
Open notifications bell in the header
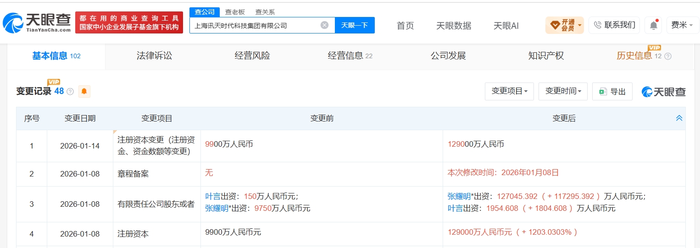tap(653, 25)
